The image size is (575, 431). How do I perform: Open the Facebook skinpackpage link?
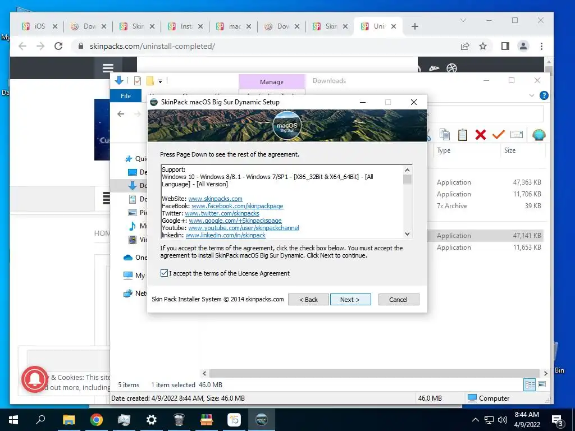point(238,206)
